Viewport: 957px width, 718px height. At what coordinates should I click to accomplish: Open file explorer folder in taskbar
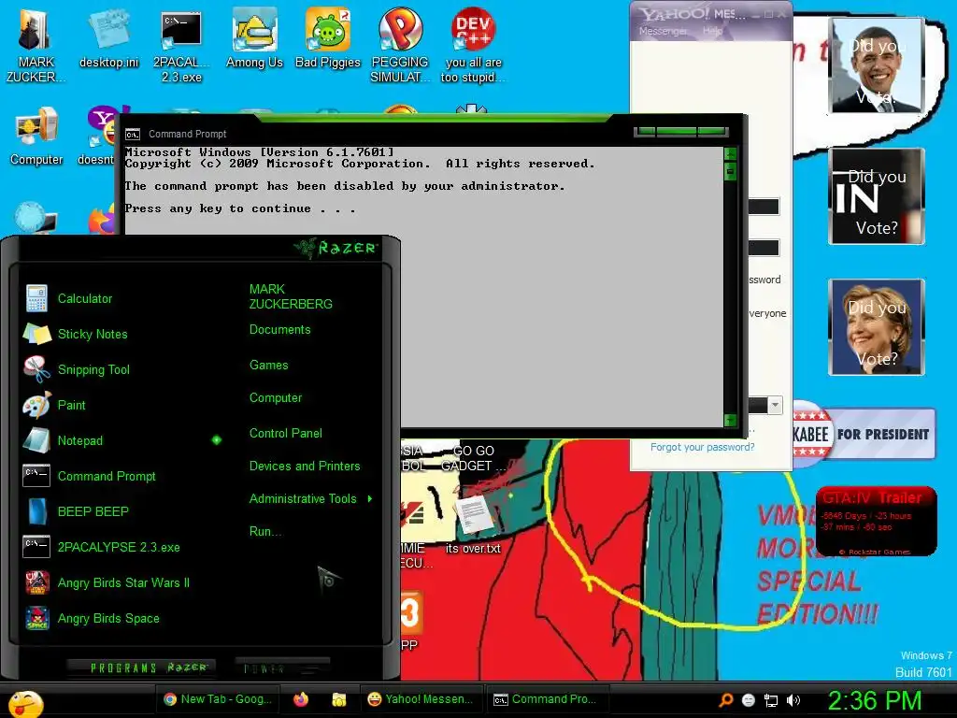coord(338,699)
